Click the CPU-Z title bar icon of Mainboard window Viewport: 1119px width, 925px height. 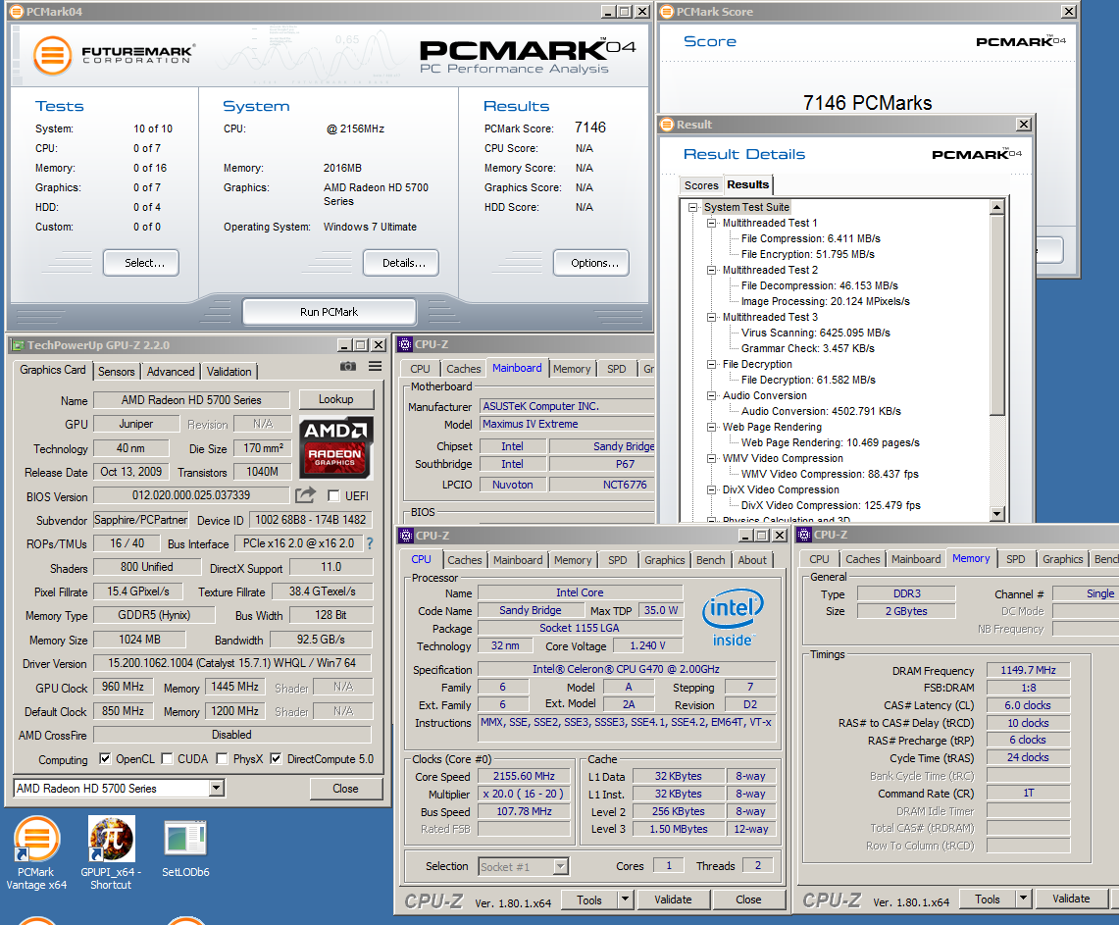tap(405, 344)
